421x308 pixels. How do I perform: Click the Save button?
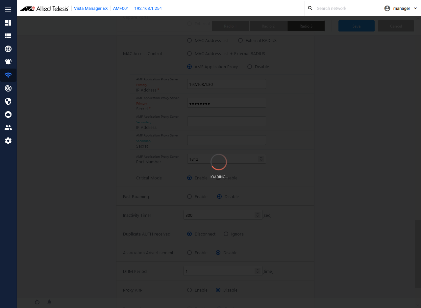(x=356, y=26)
